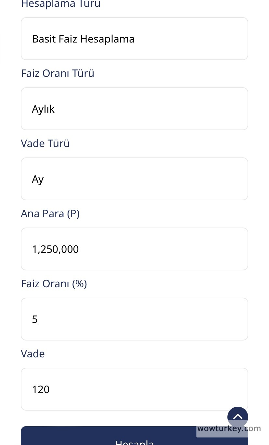
Task: Place cursor in the 1,250,000 amount text
Action: coord(55,249)
